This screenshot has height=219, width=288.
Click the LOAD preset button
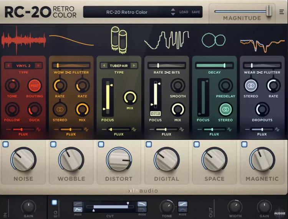pos(184,12)
